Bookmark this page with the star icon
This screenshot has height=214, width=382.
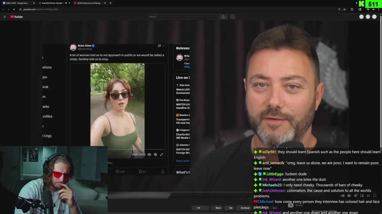[x=344, y=9]
